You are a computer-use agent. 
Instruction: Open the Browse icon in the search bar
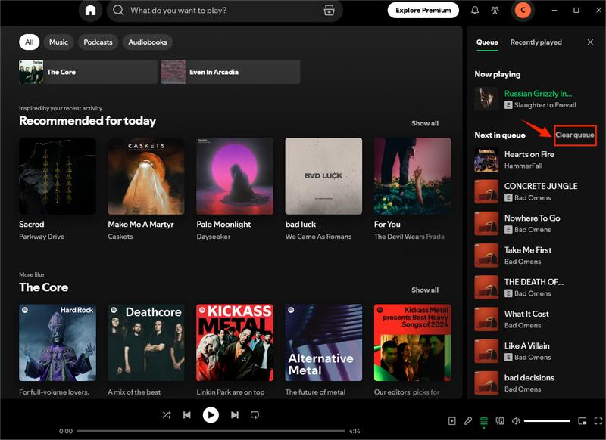click(x=329, y=10)
